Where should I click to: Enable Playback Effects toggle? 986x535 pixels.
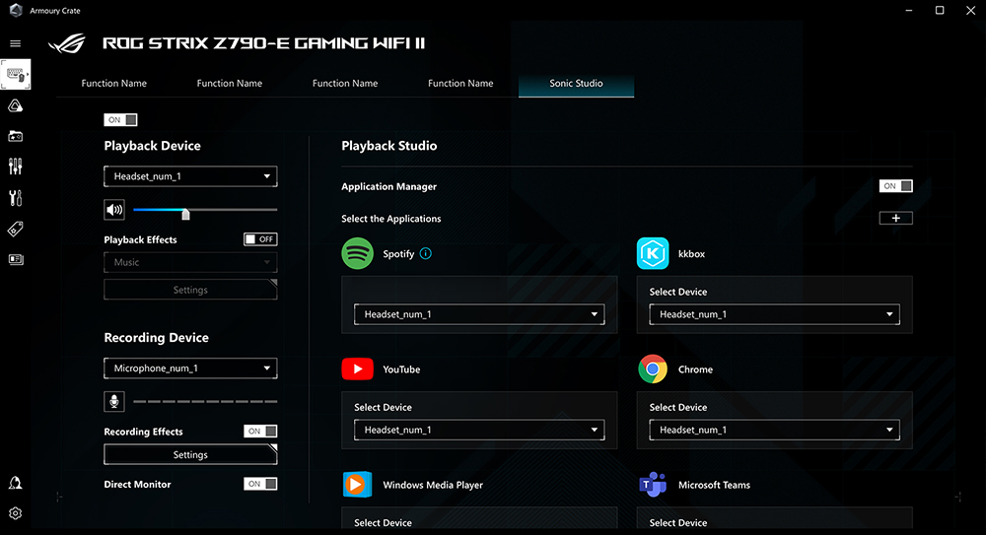pyautogui.click(x=260, y=238)
